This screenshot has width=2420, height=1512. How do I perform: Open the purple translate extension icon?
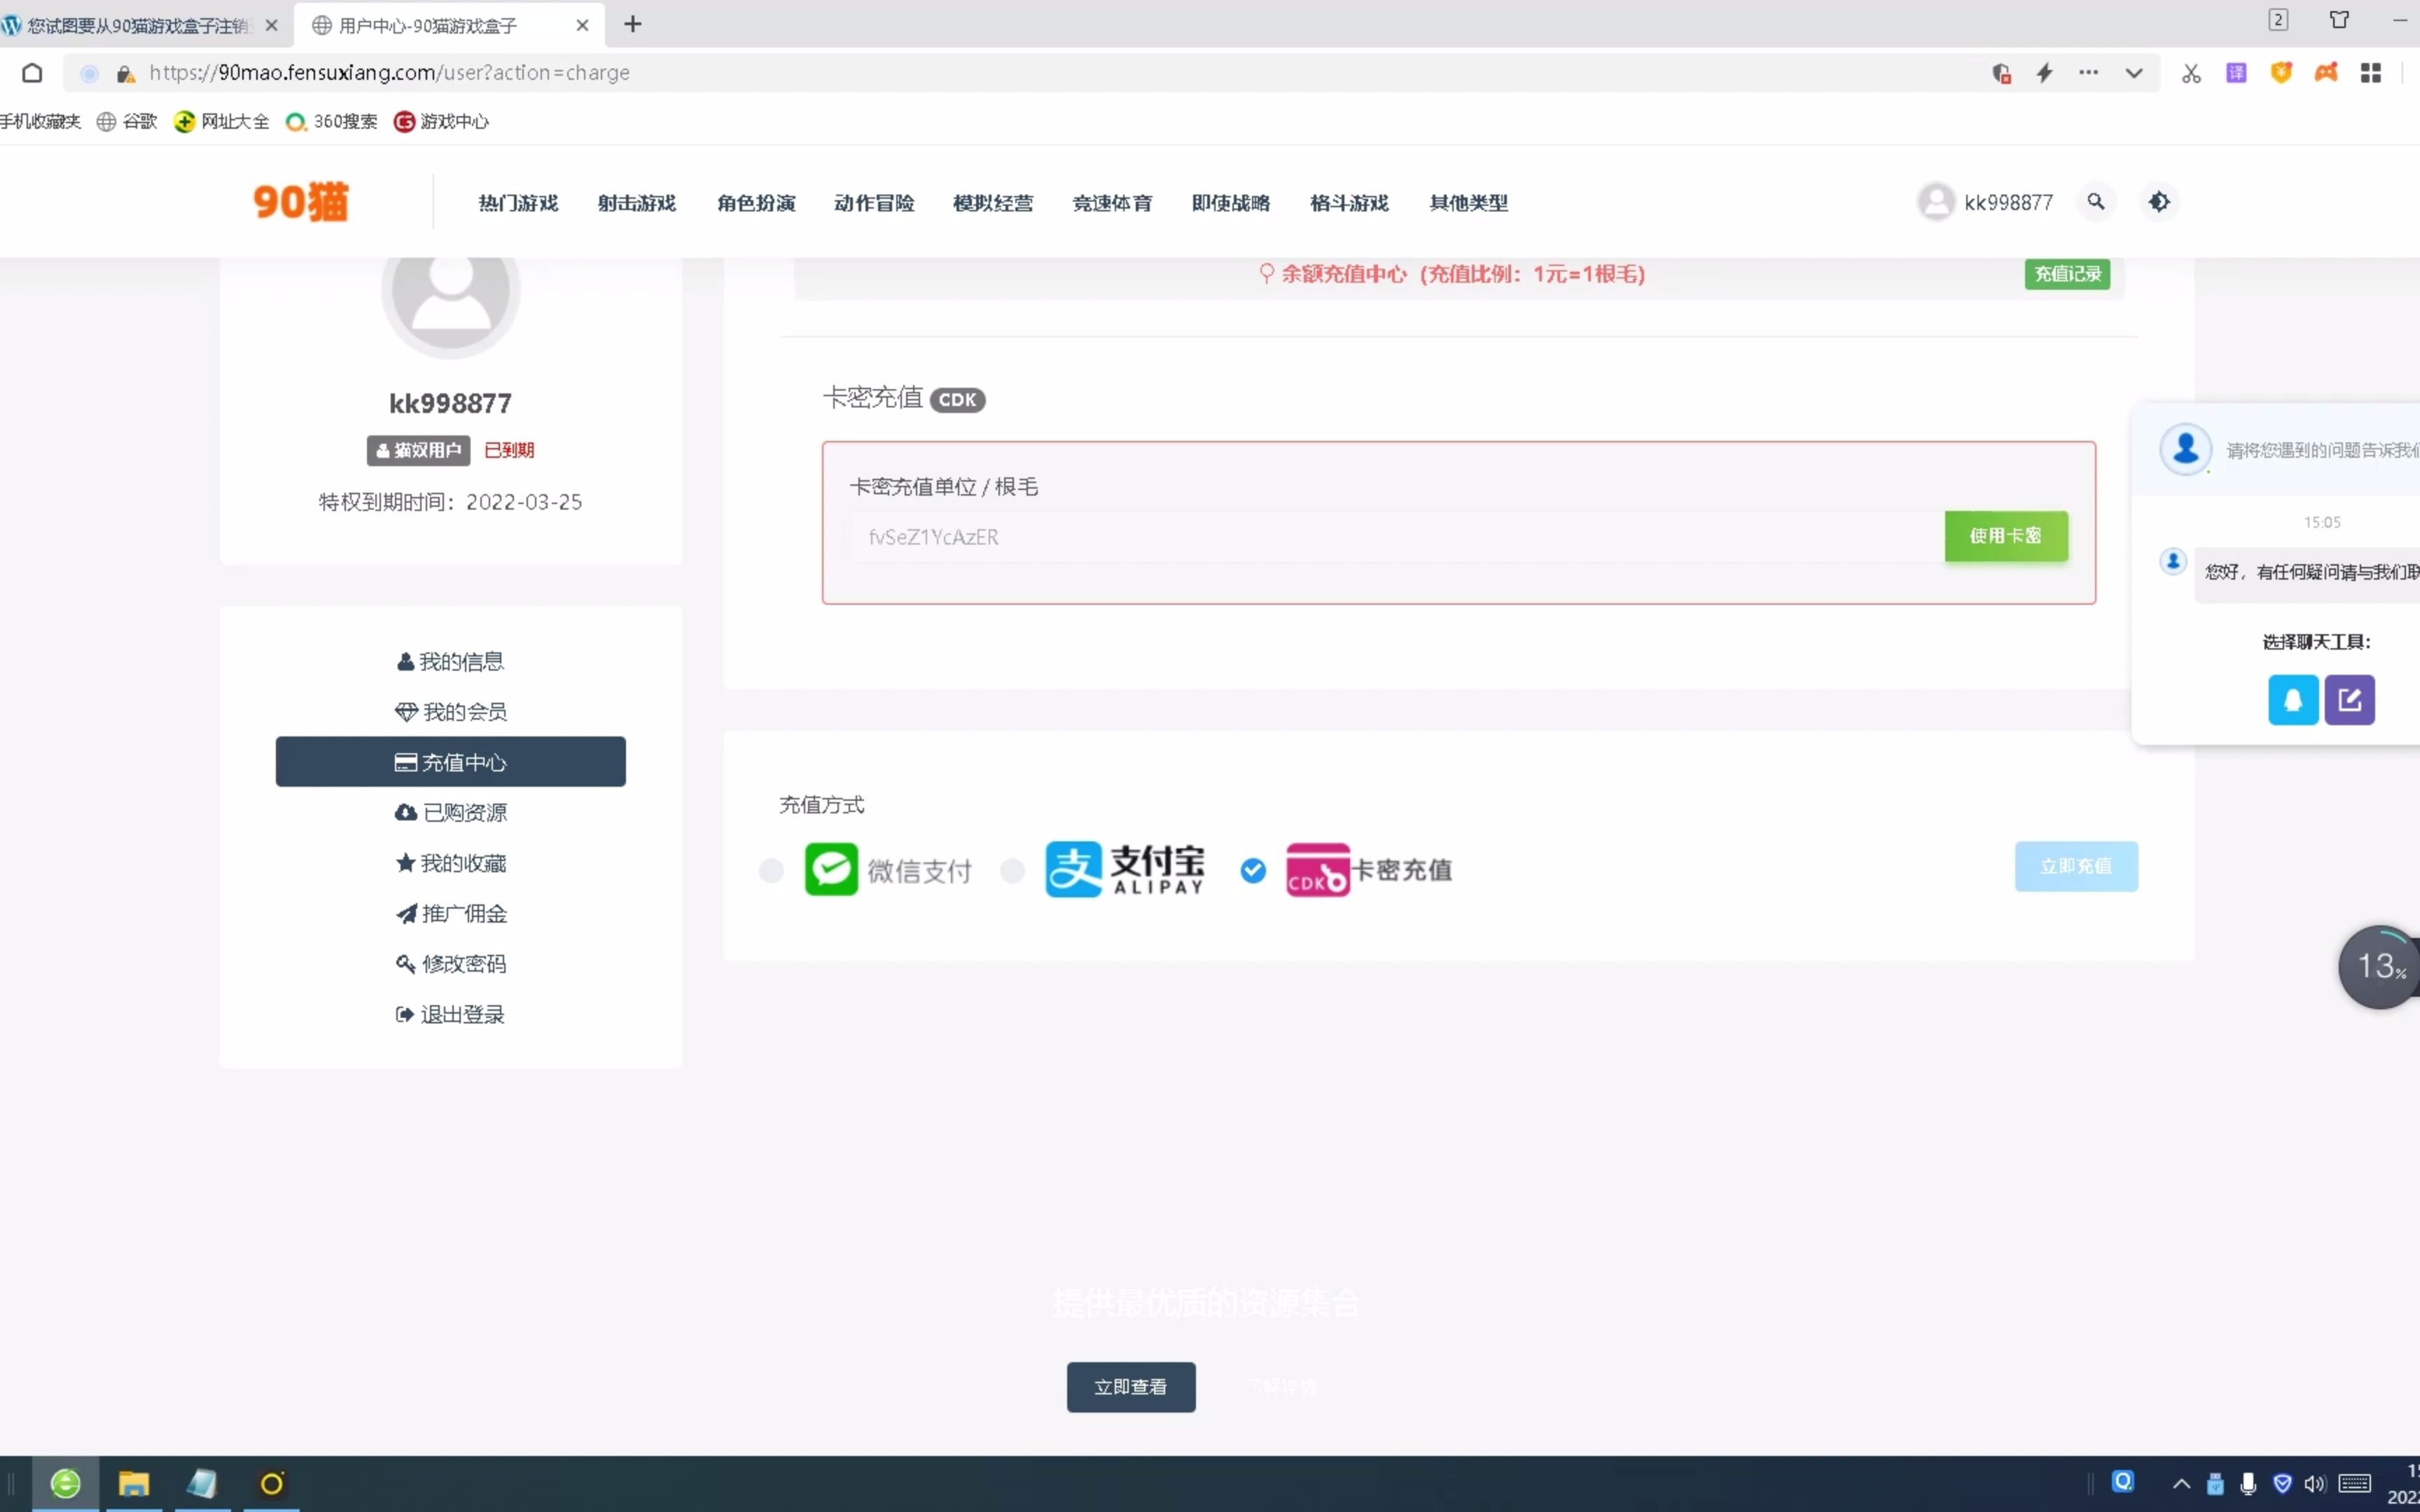(2236, 73)
